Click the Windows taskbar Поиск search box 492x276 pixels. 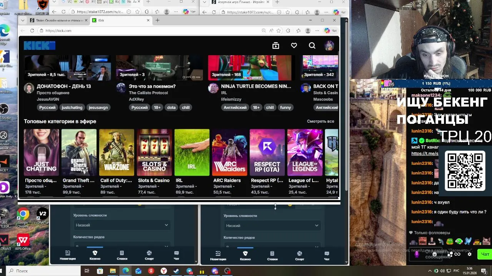pos(42,271)
